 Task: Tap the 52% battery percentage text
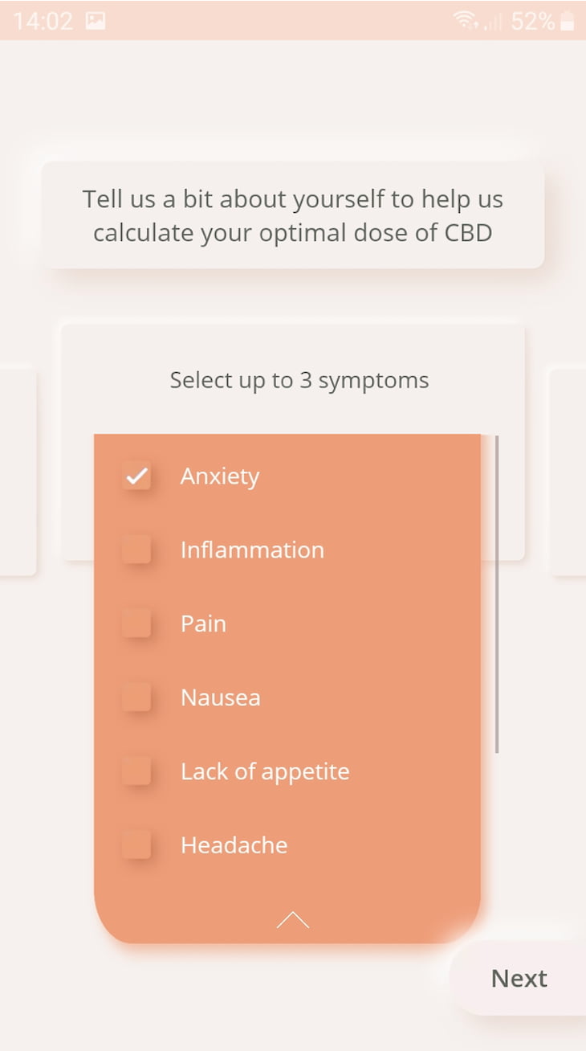[532, 22]
